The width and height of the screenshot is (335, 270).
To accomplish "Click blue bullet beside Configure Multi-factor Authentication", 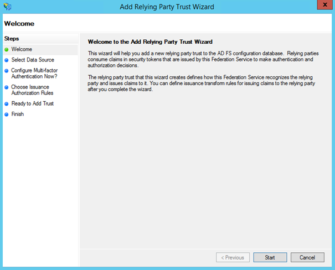I will [7, 71].
